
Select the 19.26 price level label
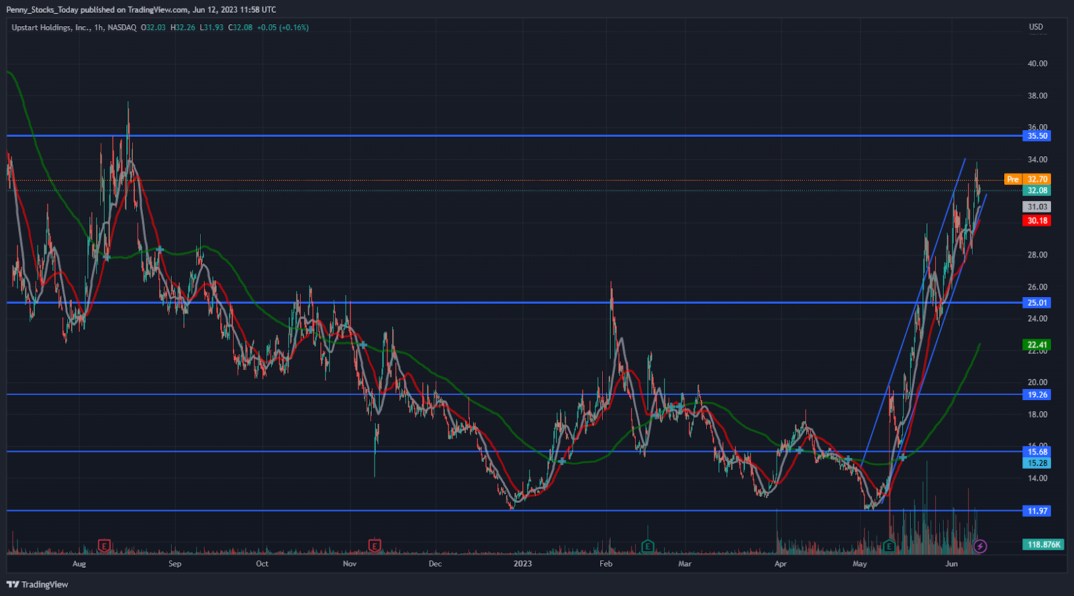tap(1037, 395)
